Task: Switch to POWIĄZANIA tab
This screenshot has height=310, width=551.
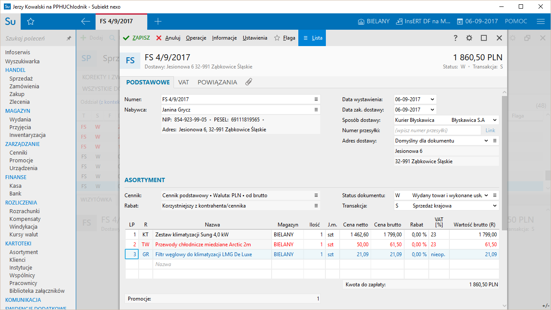Action: point(217,82)
